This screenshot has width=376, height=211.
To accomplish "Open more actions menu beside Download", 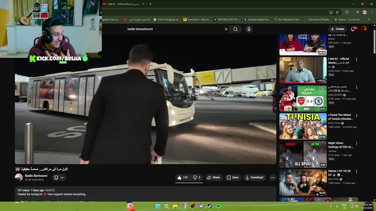I will tap(273, 178).
